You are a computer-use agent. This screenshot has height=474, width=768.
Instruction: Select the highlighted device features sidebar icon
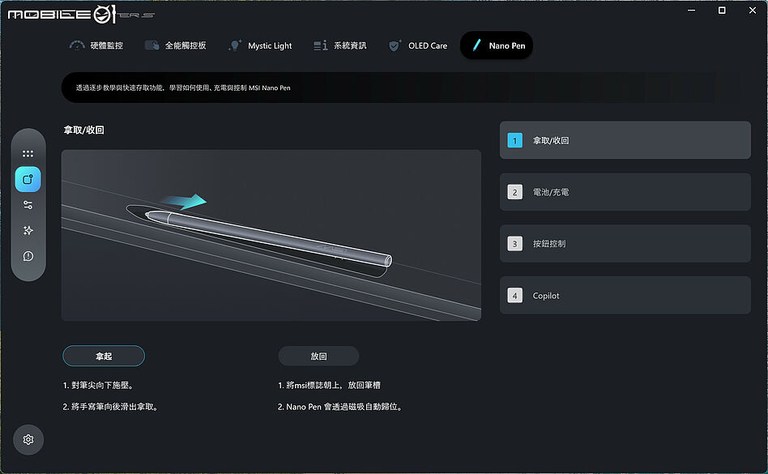[28, 179]
